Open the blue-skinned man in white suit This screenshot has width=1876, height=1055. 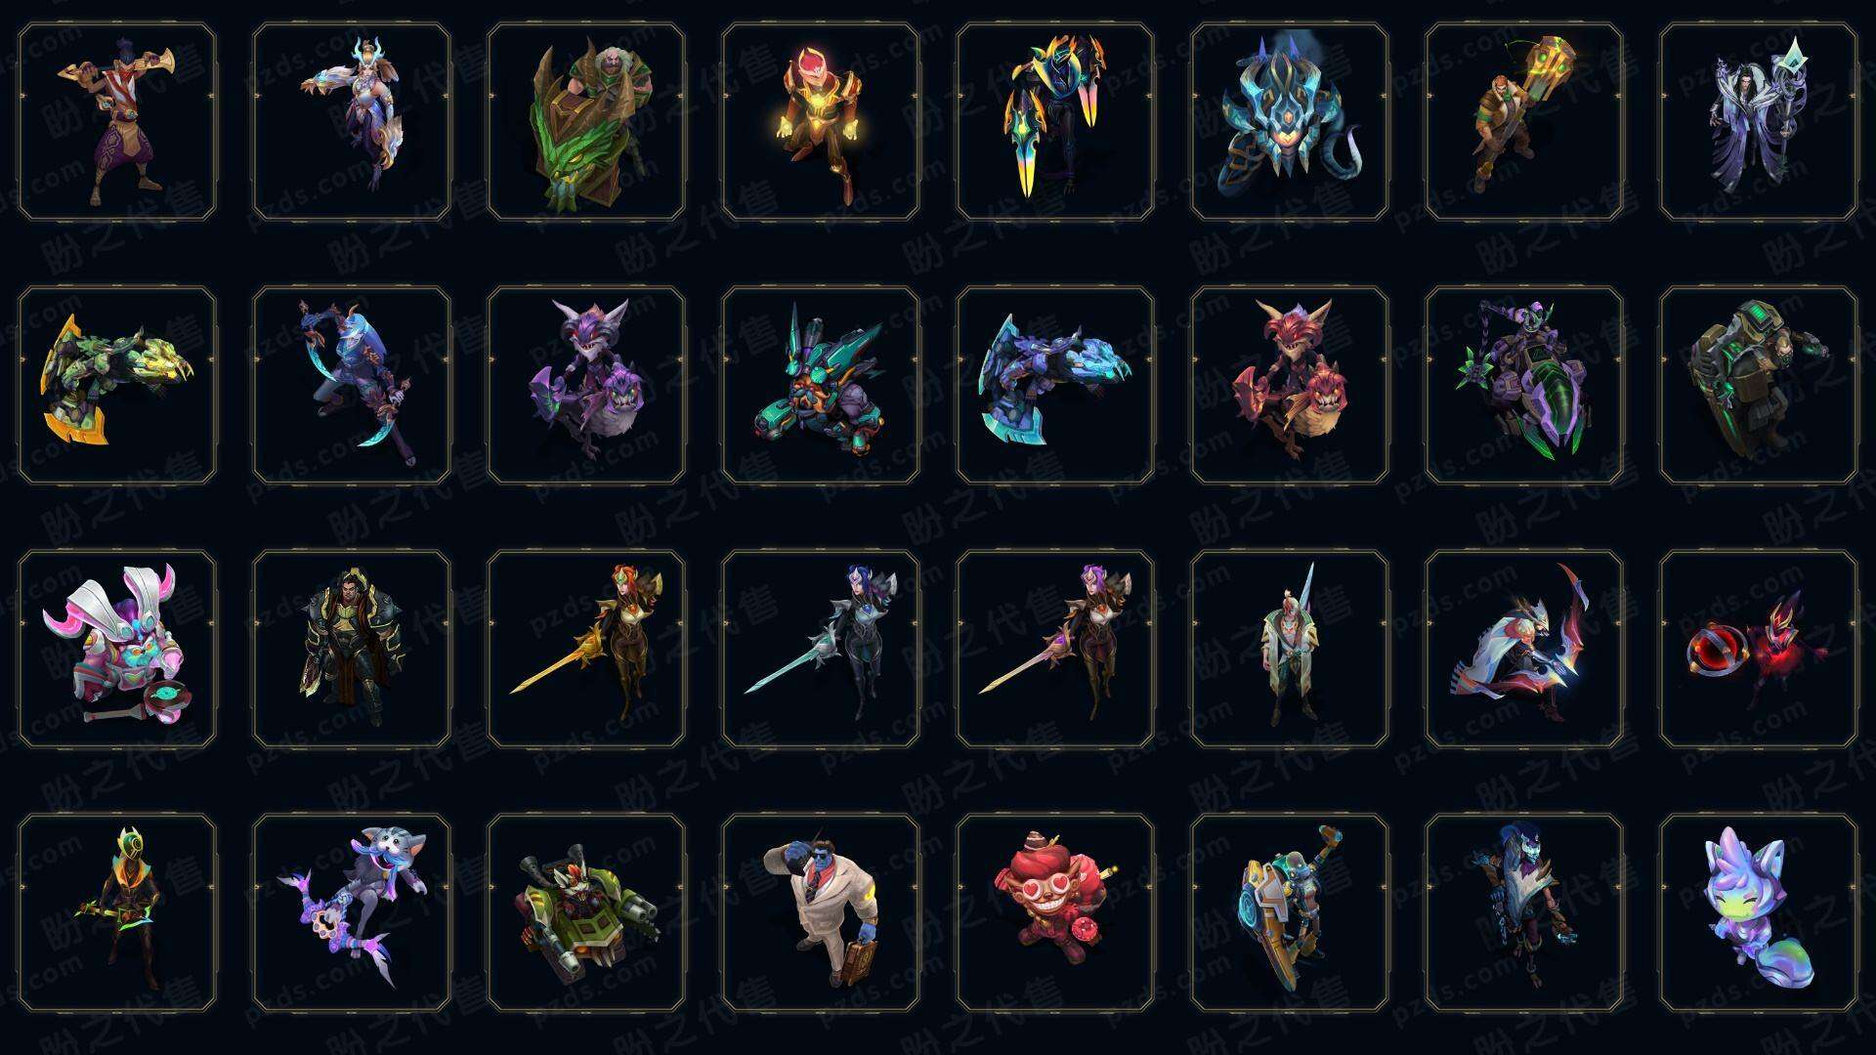coord(821,912)
